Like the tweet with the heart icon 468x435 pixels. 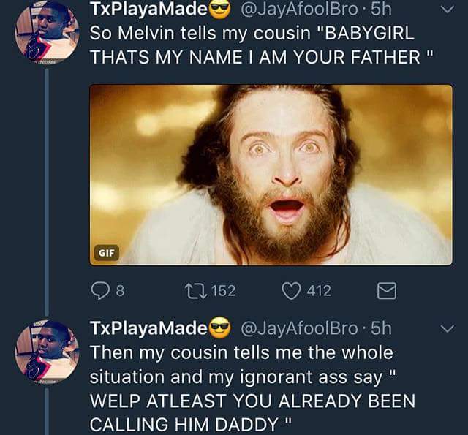291,291
